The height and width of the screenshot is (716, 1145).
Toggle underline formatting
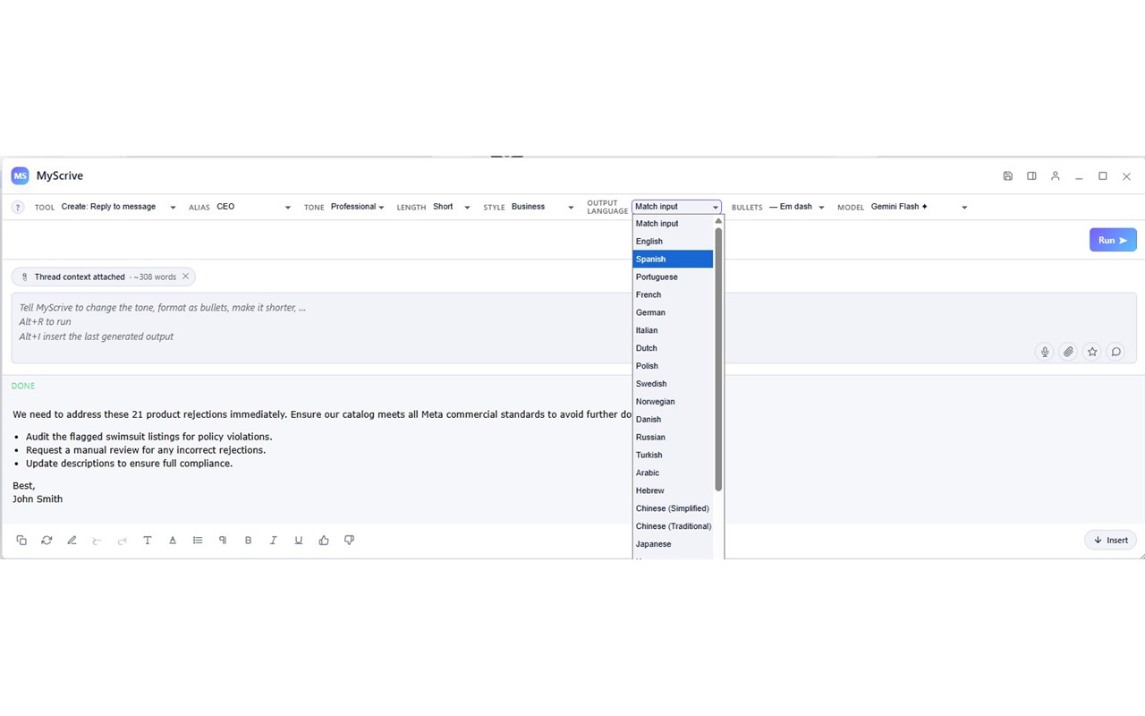(299, 541)
